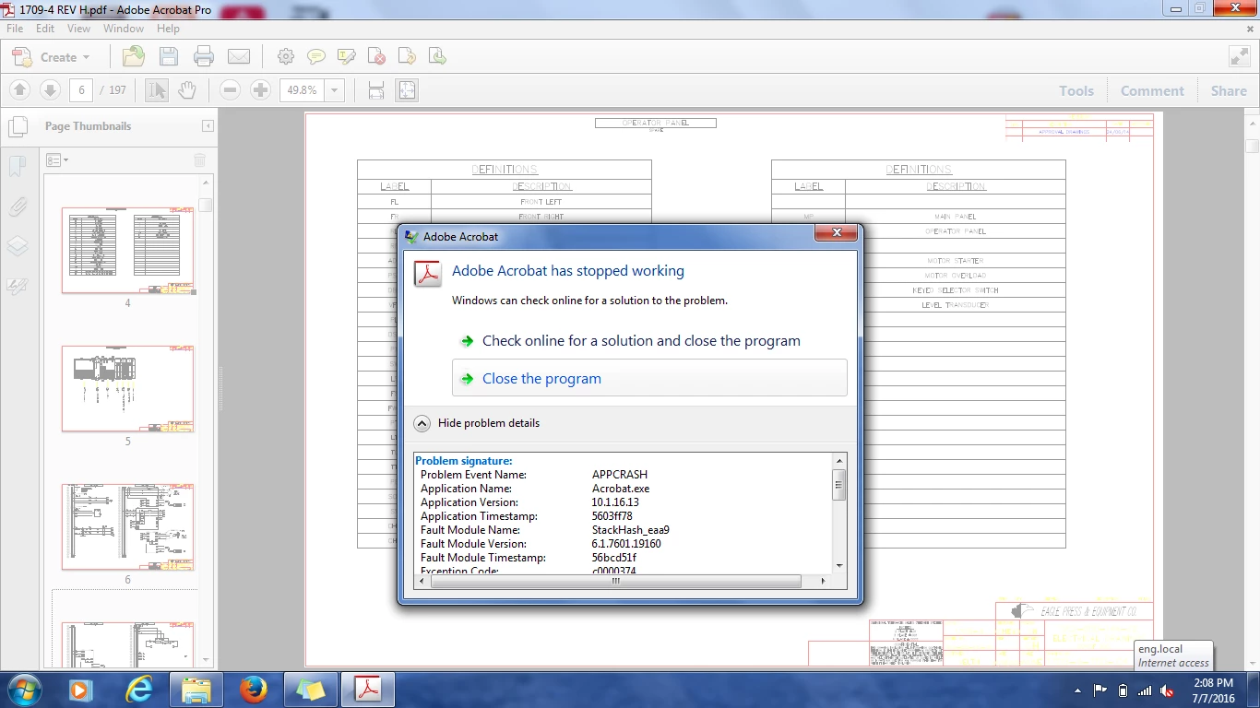Screen dimensions: 1260x708
Task: Click thumbnails panel scrollbar up arrow
Action: pos(206,183)
